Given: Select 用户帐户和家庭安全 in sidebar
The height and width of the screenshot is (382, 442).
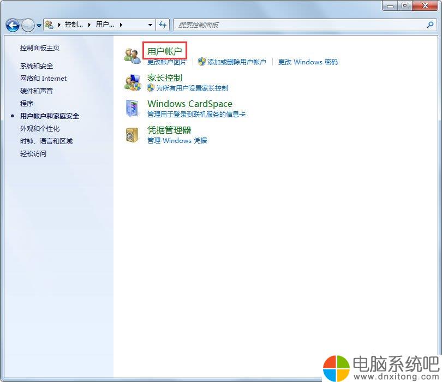Looking at the screenshot, I should (x=50, y=116).
